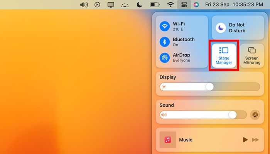270x154 pixels.
Task: Click the Now Playing menu bar icon
Action: [97, 5]
